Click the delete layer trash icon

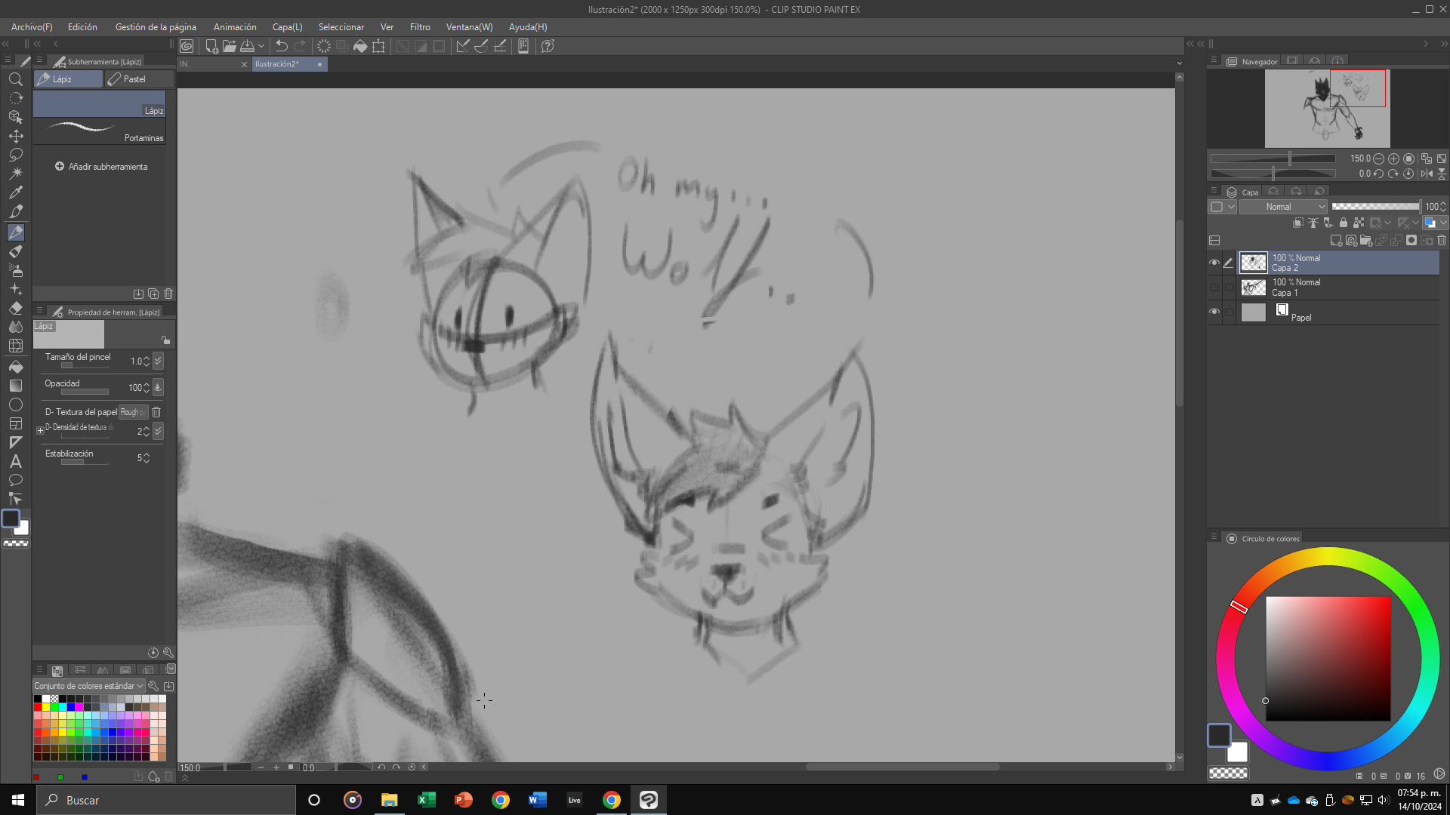(x=1442, y=241)
